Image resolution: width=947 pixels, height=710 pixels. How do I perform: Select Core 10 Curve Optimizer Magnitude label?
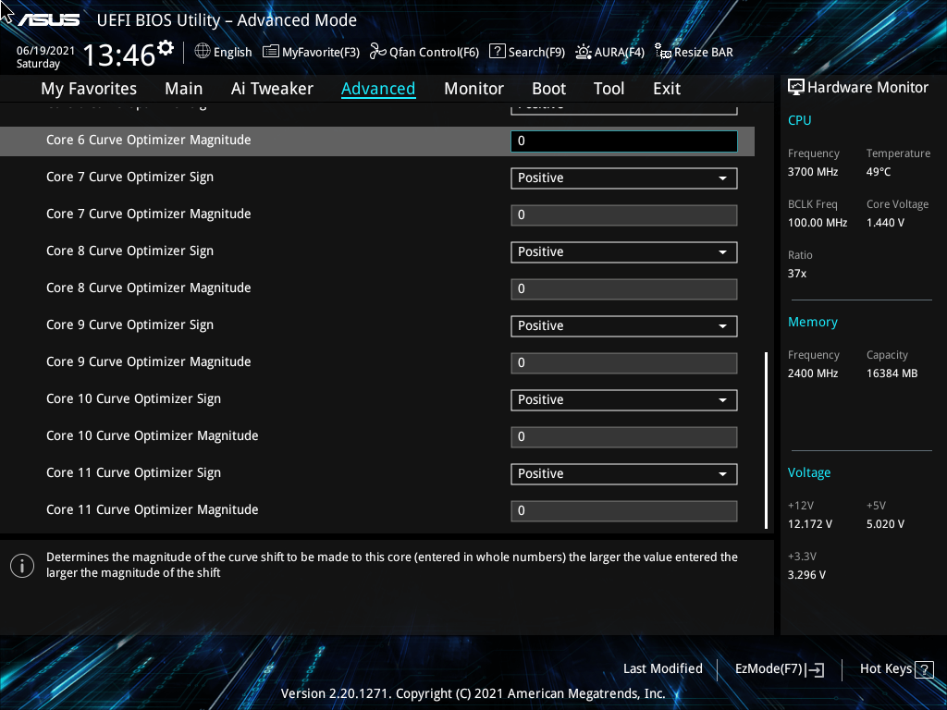(153, 436)
